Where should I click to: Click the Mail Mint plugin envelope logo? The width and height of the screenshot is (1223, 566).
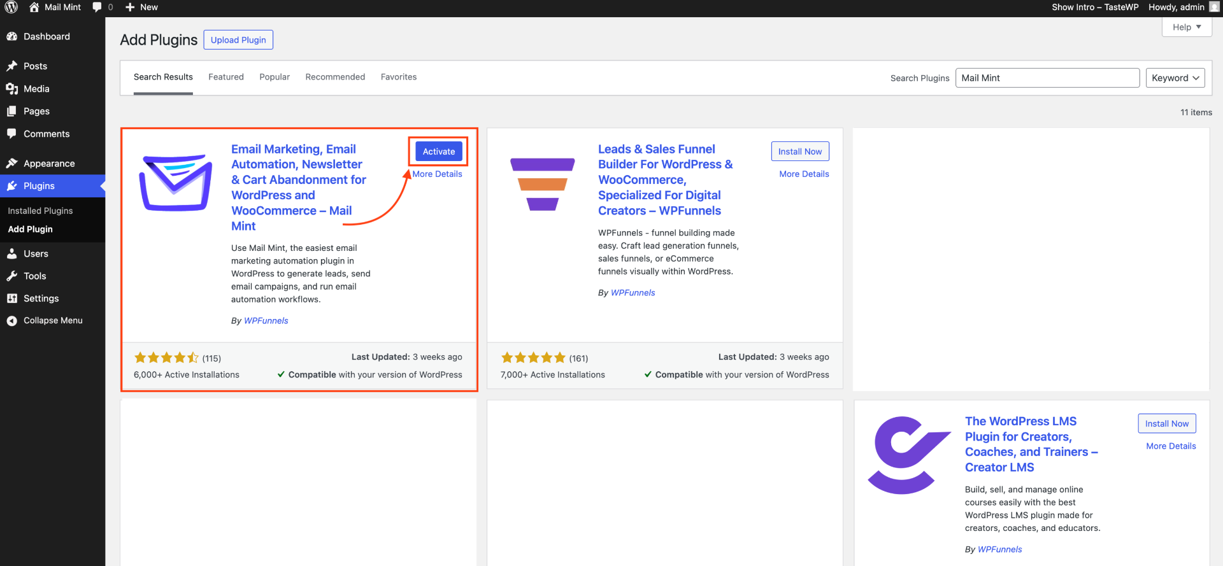(x=175, y=183)
